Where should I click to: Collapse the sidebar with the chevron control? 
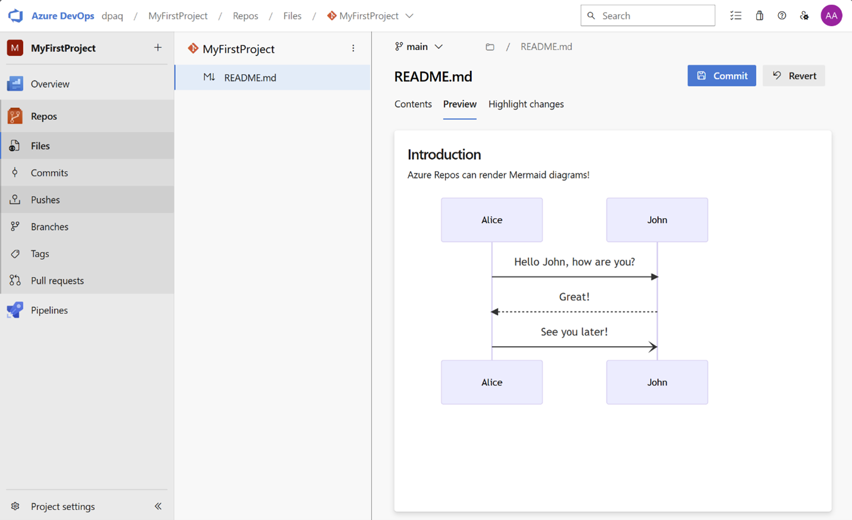tap(158, 506)
